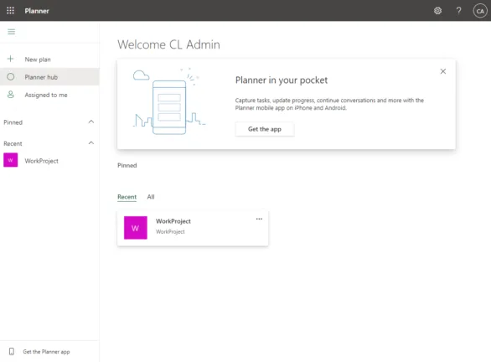Open the CA account avatar menu
Screen dimensions: 491x362
click(480, 11)
